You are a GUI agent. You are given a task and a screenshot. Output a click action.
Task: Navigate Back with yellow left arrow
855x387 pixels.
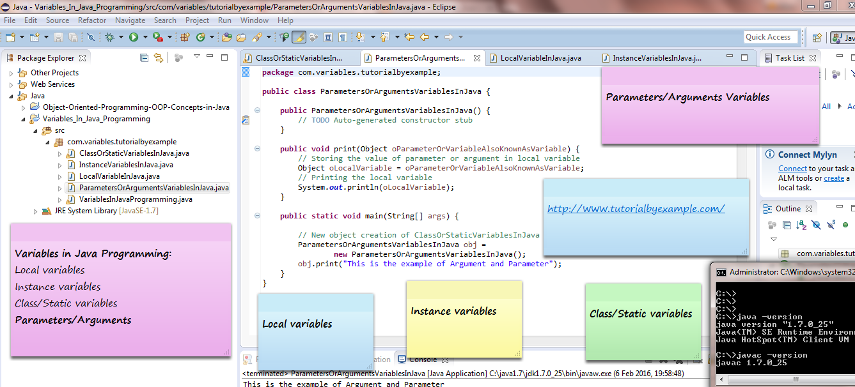(424, 37)
